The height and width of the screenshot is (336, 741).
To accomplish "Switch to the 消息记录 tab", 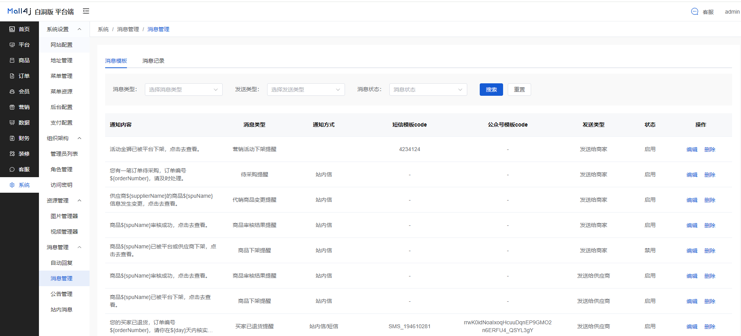I will click(x=153, y=61).
